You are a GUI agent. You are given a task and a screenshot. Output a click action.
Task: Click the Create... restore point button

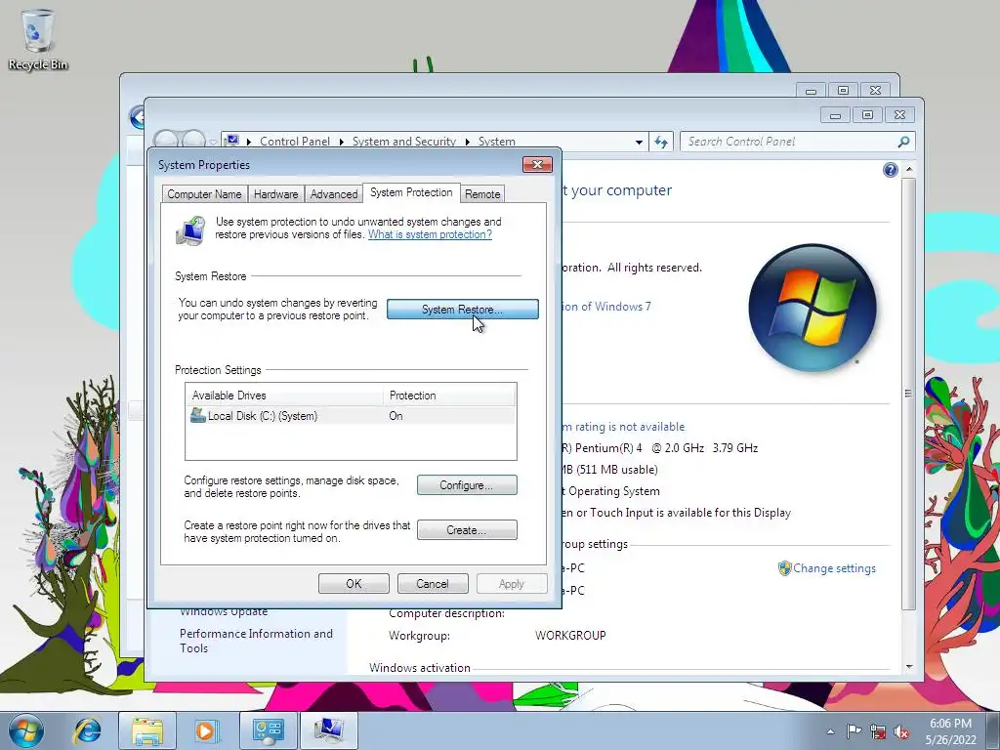(x=467, y=530)
